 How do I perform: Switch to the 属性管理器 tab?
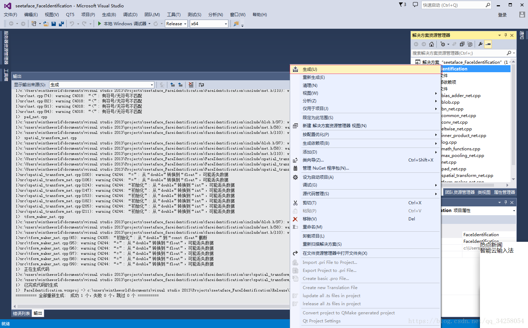[504, 192]
